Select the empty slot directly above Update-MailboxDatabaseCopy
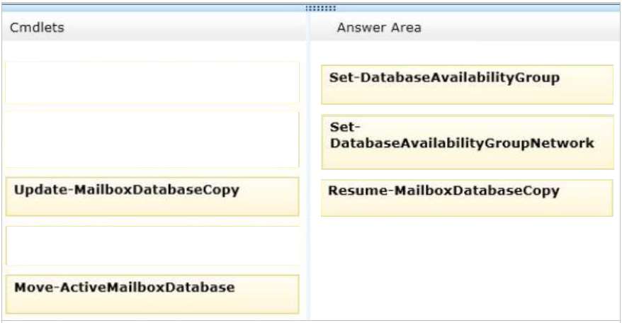The width and height of the screenshot is (622, 323). pos(152,140)
